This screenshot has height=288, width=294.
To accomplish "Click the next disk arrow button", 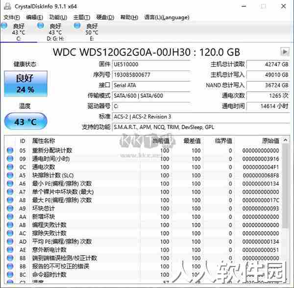I will click(x=285, y=51).
